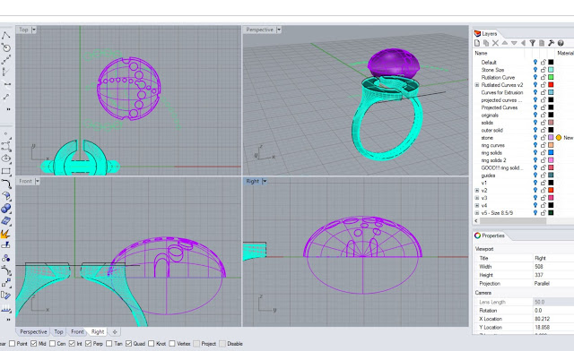
Task: Select the explode tool icon in left toolbar
Action: [5, 234]
